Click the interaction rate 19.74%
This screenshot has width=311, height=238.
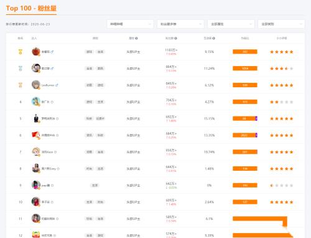[209, 152]
